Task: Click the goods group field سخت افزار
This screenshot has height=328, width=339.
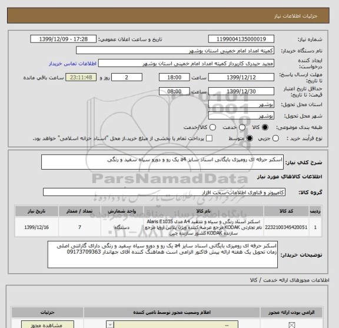Action: click(x=164, y=192)
